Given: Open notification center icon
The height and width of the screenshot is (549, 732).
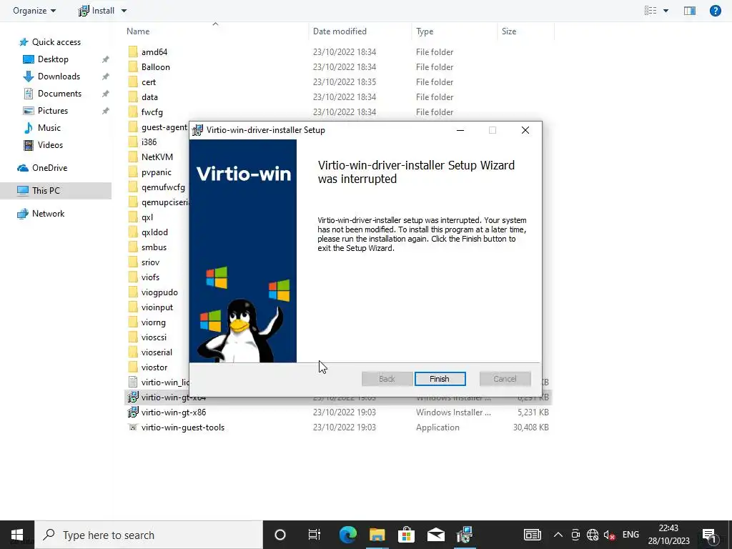Looking at the screenshot, I should 709,535.
